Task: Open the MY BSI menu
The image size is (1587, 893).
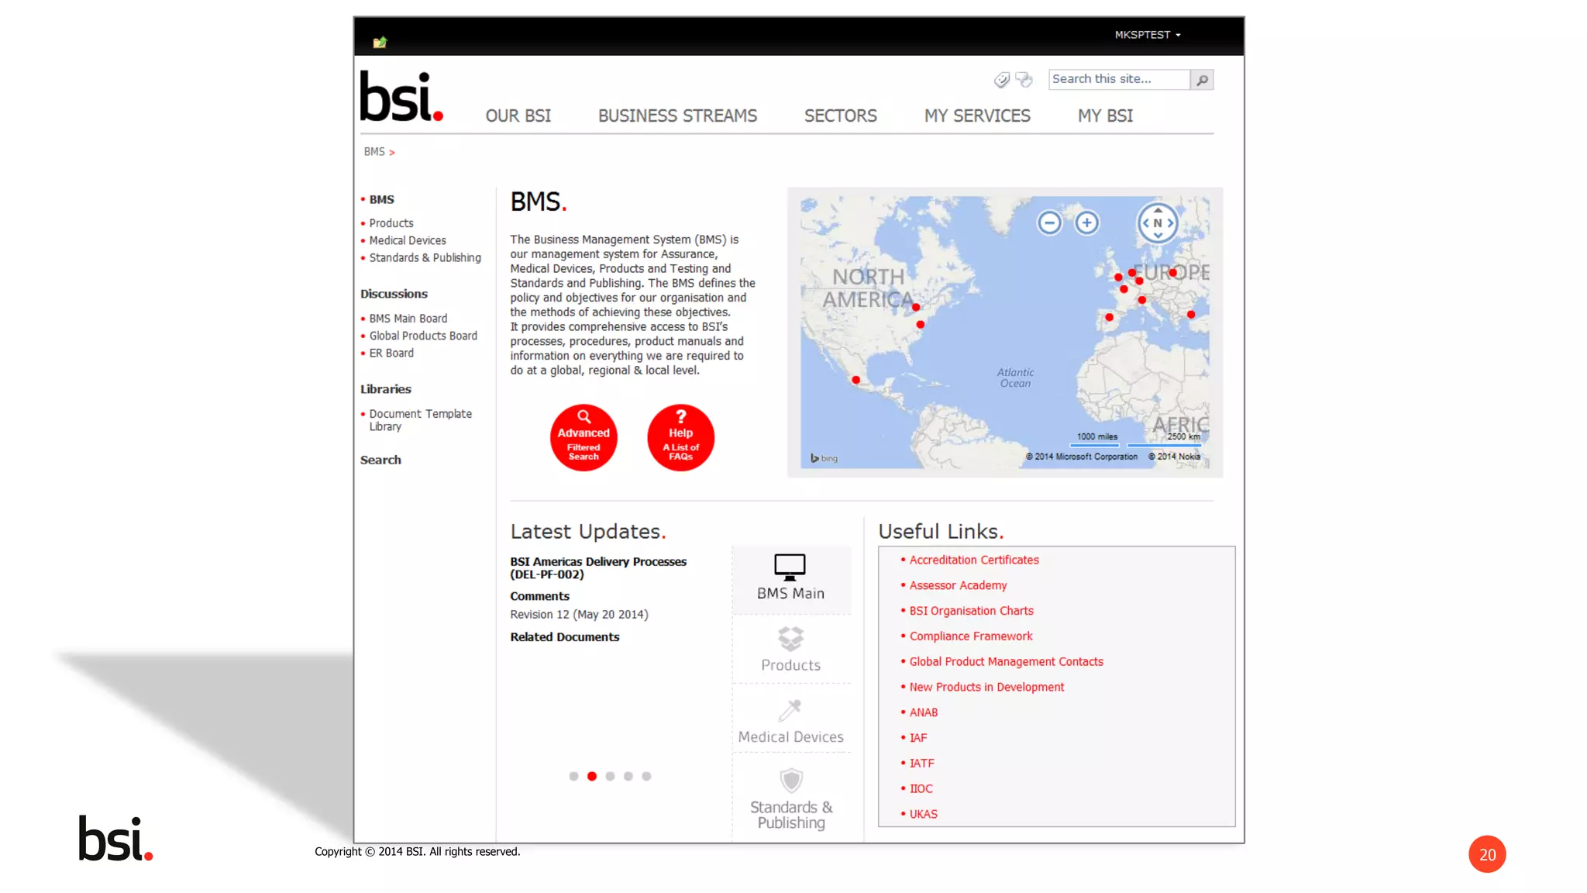Action: [1105, 116]
